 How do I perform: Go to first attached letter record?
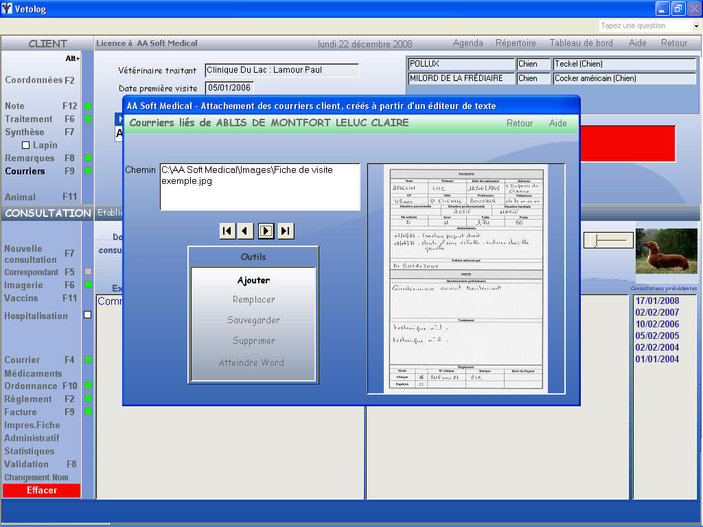tap(227, 231)
